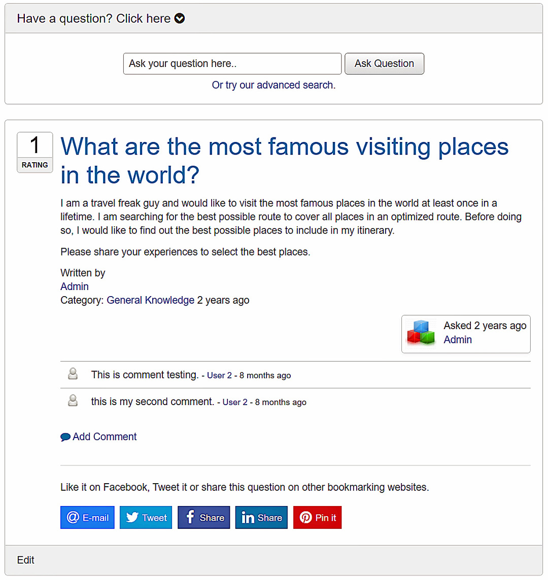The width and height of the screenshot is (548, 580).
Task: Expand the 'Have a question?' chevron icon
Action: [x=180, y=18]
